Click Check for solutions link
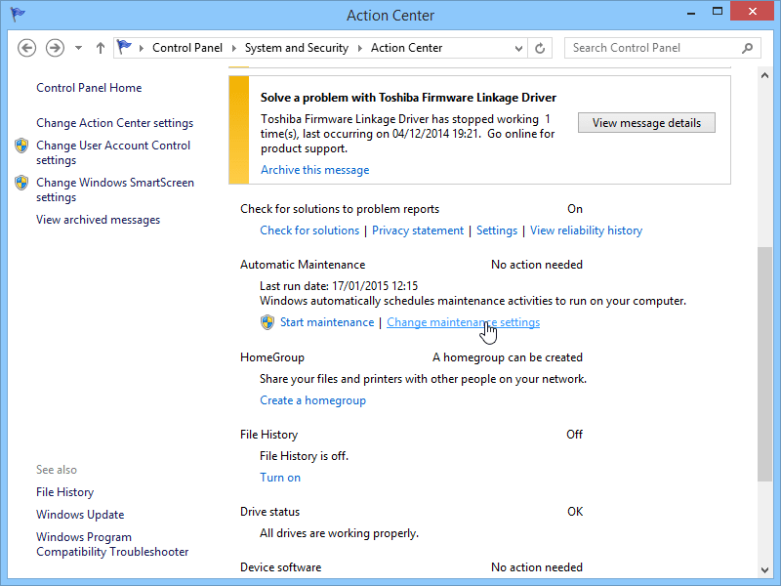Image resolution: width=781 pixels, height=586 pixels. coord(309,230)
